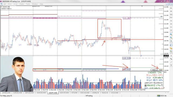Switch to the AUDUSD,M30 chart tab
173x97 pixels.
click(41, 93)
